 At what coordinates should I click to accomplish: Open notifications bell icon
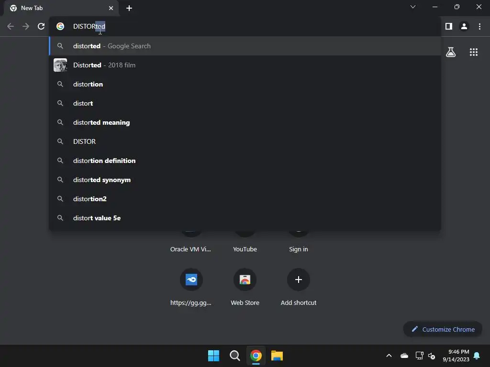[477, 356]
